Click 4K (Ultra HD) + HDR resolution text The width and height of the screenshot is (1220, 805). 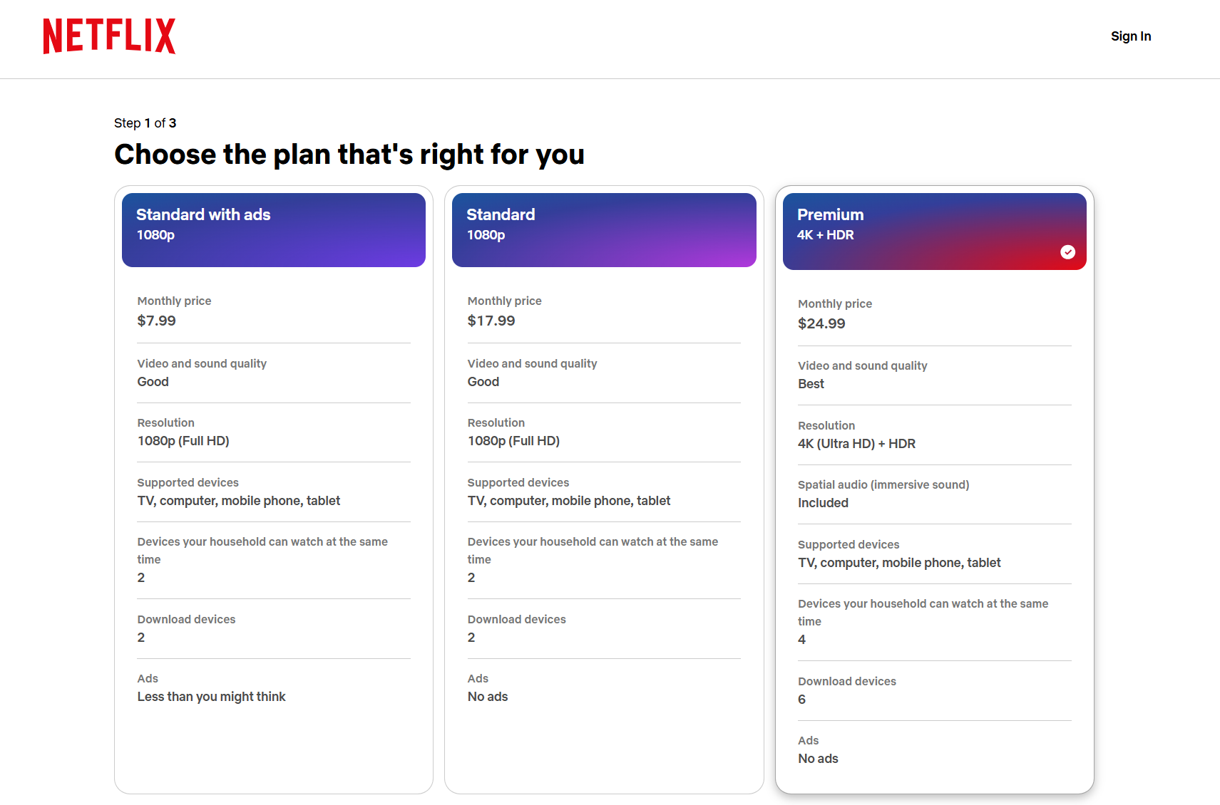[856, 443]
